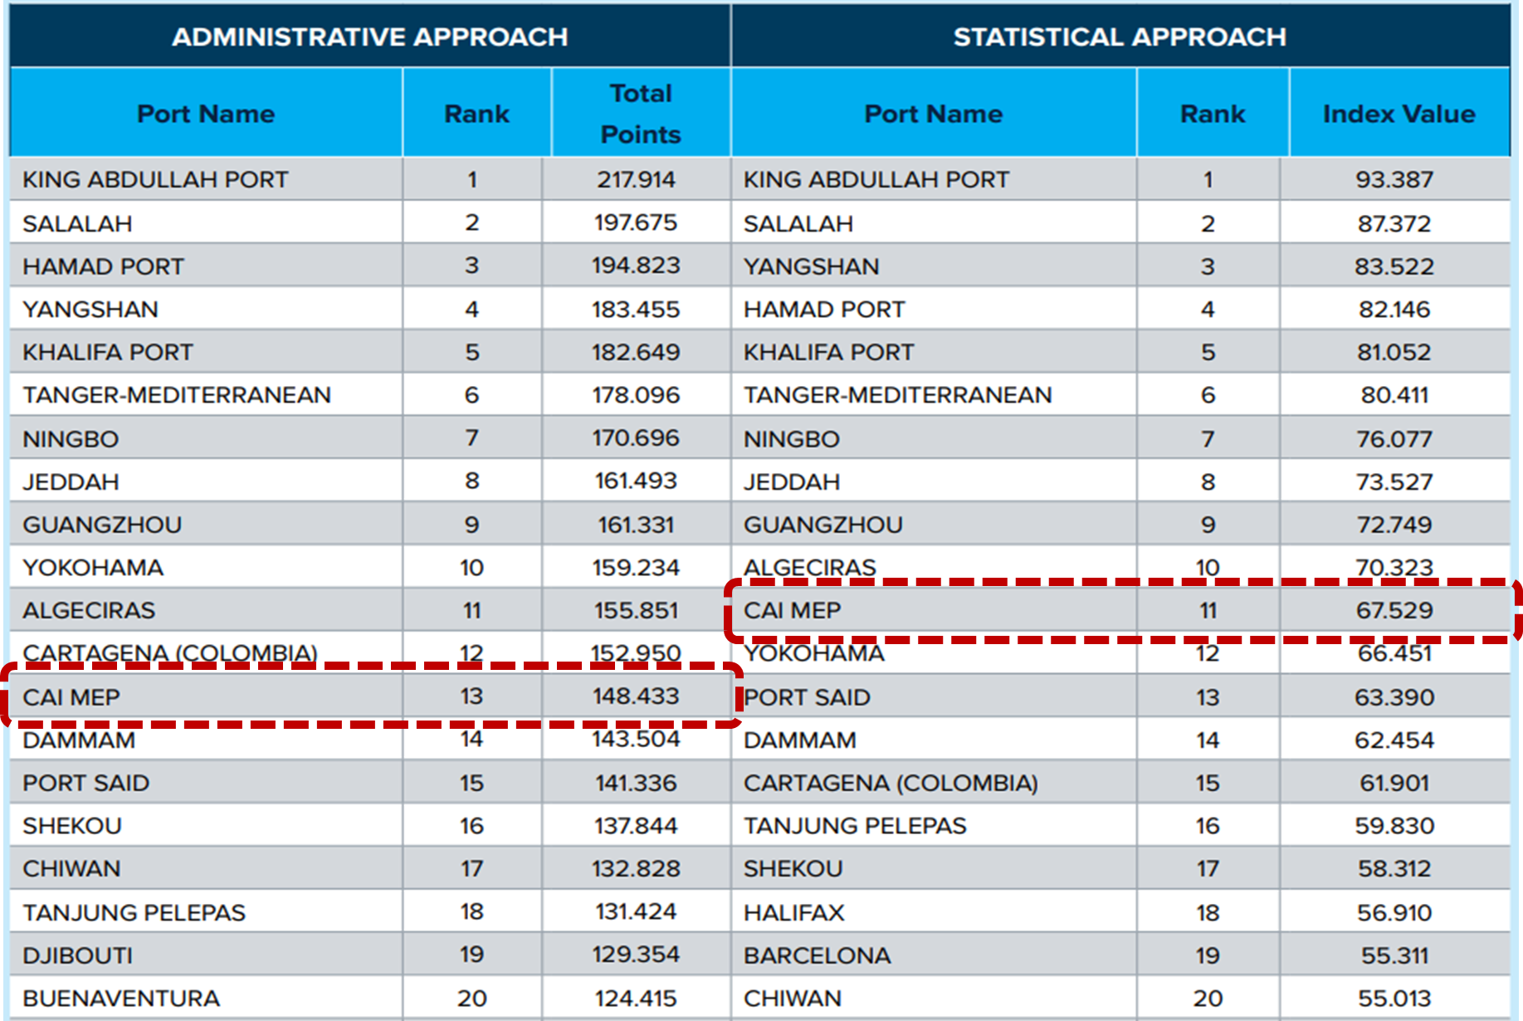Select the 59.830 index value

(1394, 826)
